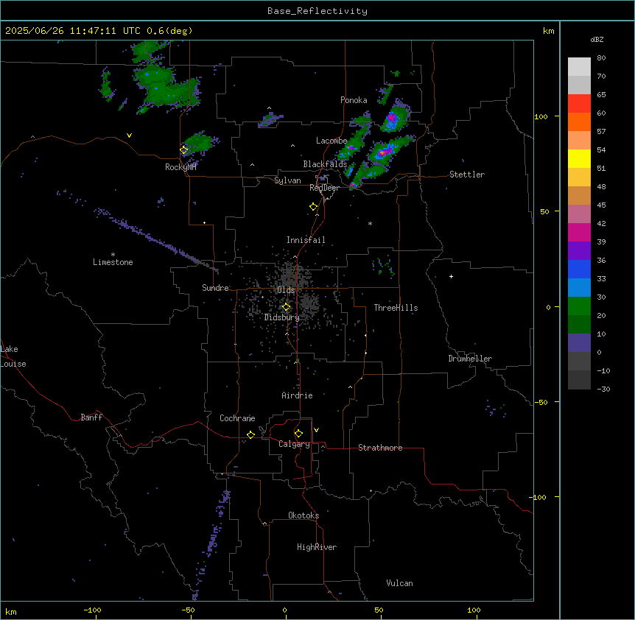
Task: Click the Innisfail town label
Action: click(306, 240)
